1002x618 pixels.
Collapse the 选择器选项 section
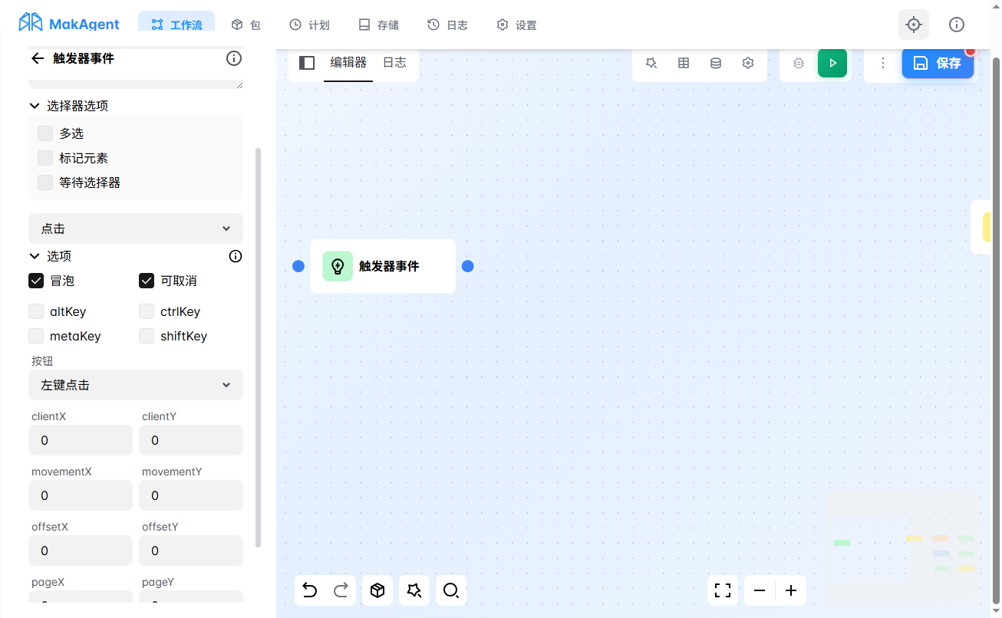(x=35, y=106)
